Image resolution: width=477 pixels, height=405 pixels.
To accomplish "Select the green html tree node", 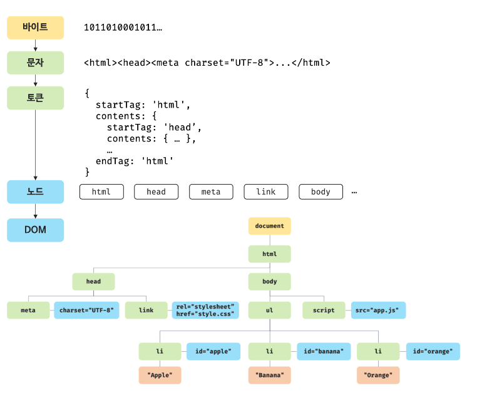I will tap(270, 254).
